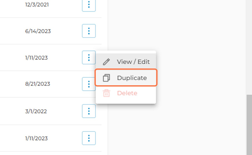Image resolution: width=252 pixels, height=155 pixels.
Task: Click the scrollbar track above the thumb
Action: 249,47
